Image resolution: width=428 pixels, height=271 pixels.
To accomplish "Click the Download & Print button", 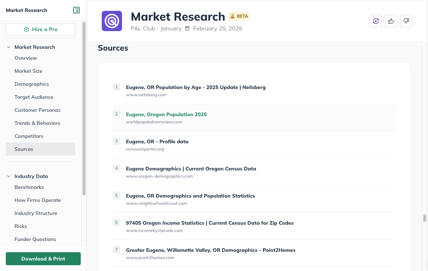I will (43, 259).
